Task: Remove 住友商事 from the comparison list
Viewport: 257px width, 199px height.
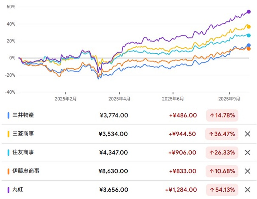Action: tap(247, 153)
